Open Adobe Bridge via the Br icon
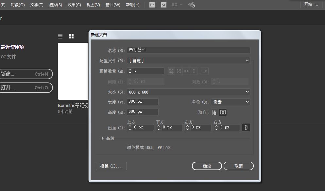 [x=151, y=5]
